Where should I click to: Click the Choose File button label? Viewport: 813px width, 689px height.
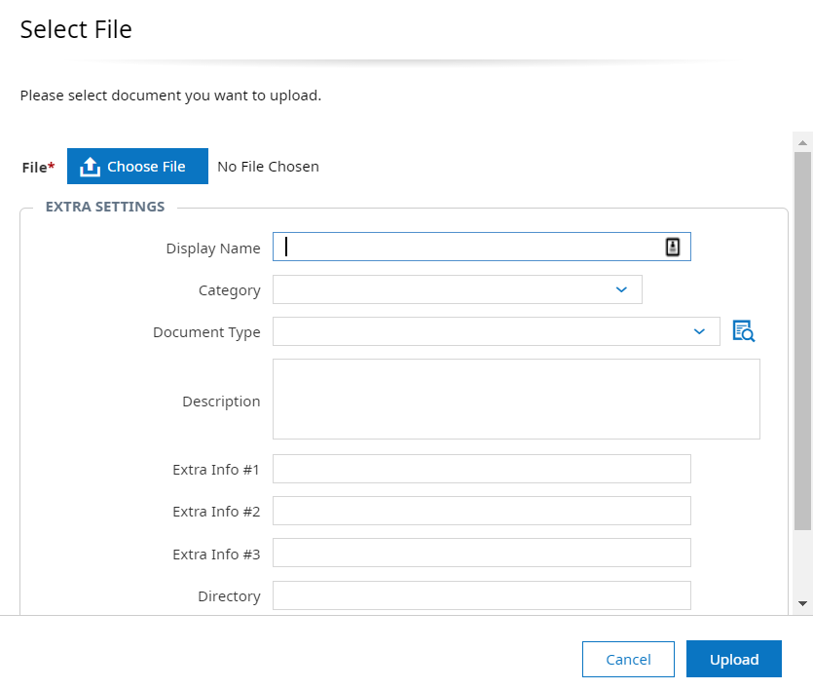(146, 167)
